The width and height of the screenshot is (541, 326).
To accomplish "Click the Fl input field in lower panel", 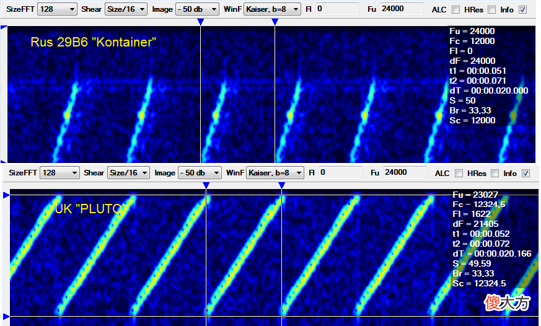I will [340, 172].
